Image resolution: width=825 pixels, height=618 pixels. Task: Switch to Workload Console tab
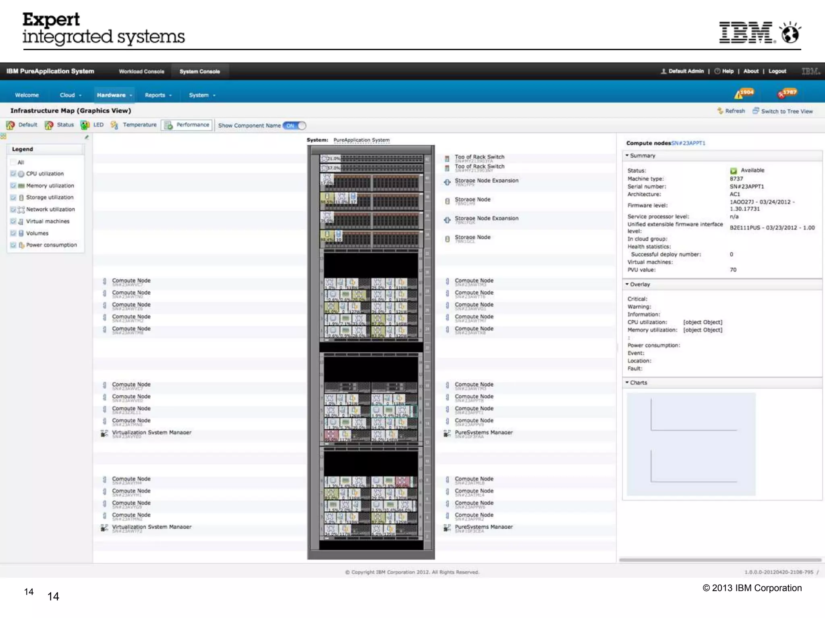[141, 71]
